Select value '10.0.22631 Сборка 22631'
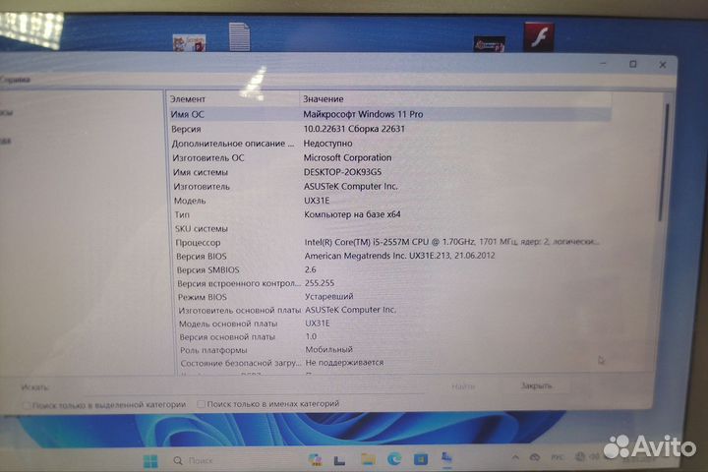The width and height of the screenshot is (708, 472). (x=354, y=129)
